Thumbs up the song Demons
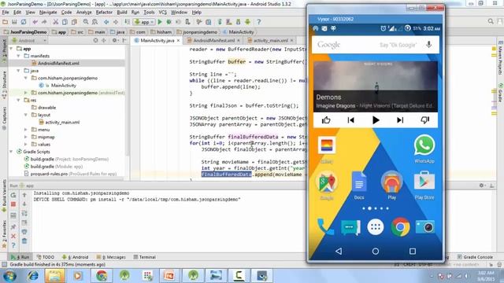 326,120
